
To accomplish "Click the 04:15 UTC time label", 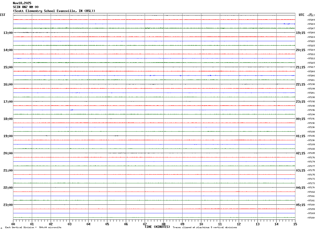I will point(301,188).
